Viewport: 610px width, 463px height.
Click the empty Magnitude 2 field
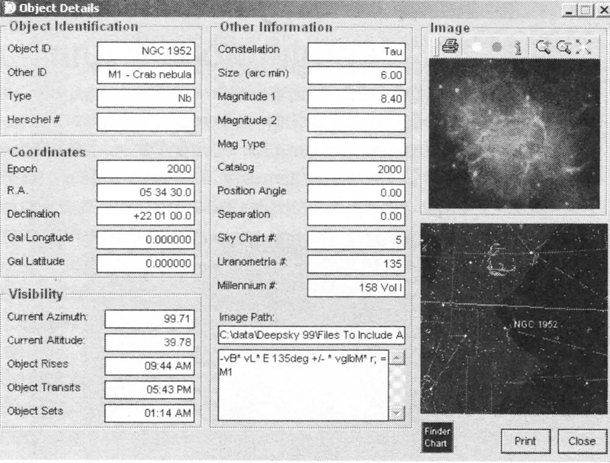pos(357,123)
